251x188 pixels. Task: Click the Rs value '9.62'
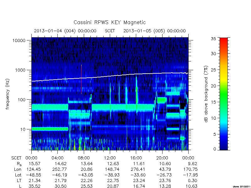193,164
